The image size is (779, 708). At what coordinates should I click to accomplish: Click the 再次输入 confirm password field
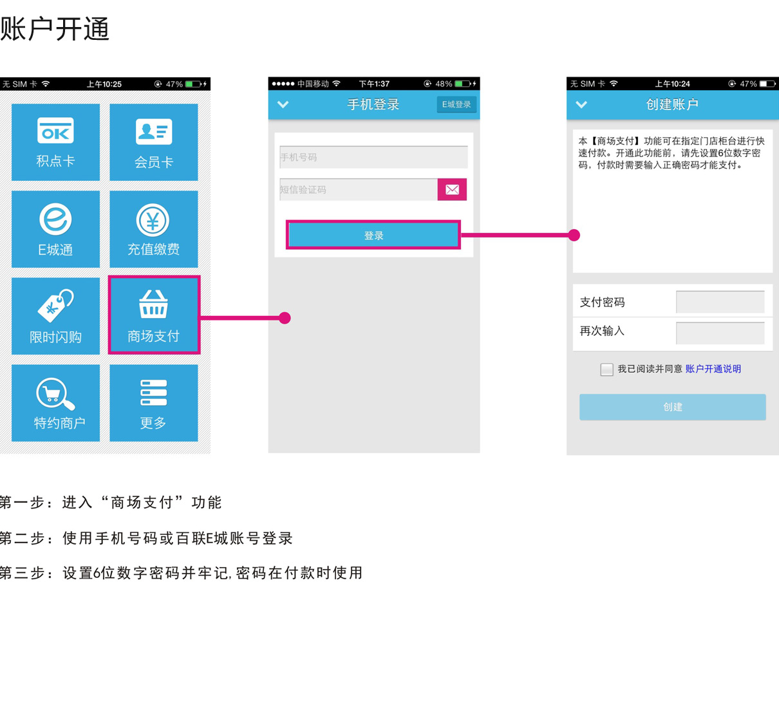tap(720, 332)
